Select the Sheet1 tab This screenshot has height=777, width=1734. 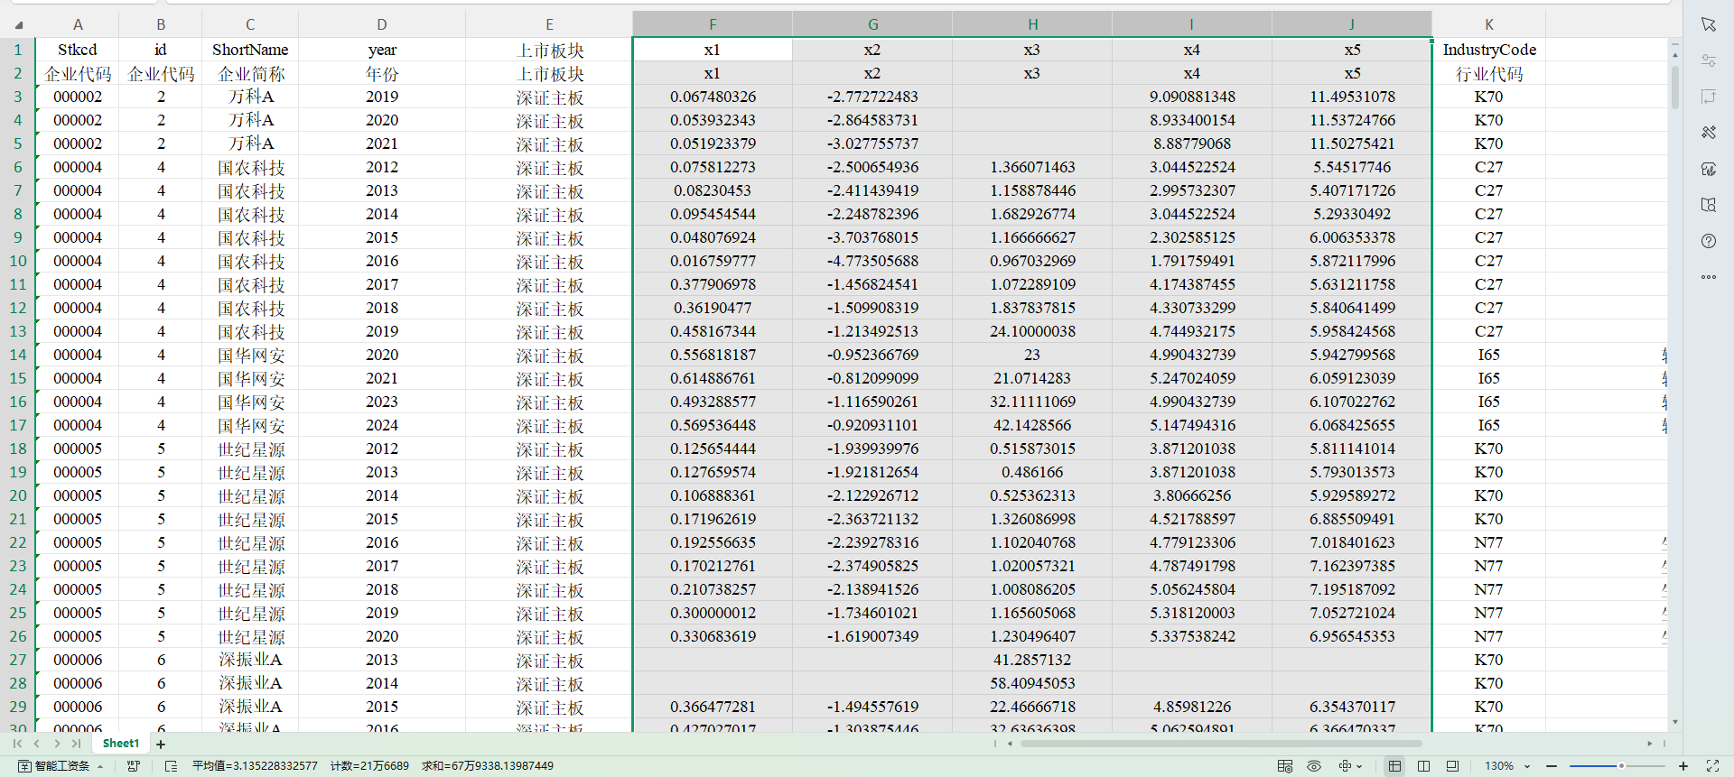click(x=121, y=744)
